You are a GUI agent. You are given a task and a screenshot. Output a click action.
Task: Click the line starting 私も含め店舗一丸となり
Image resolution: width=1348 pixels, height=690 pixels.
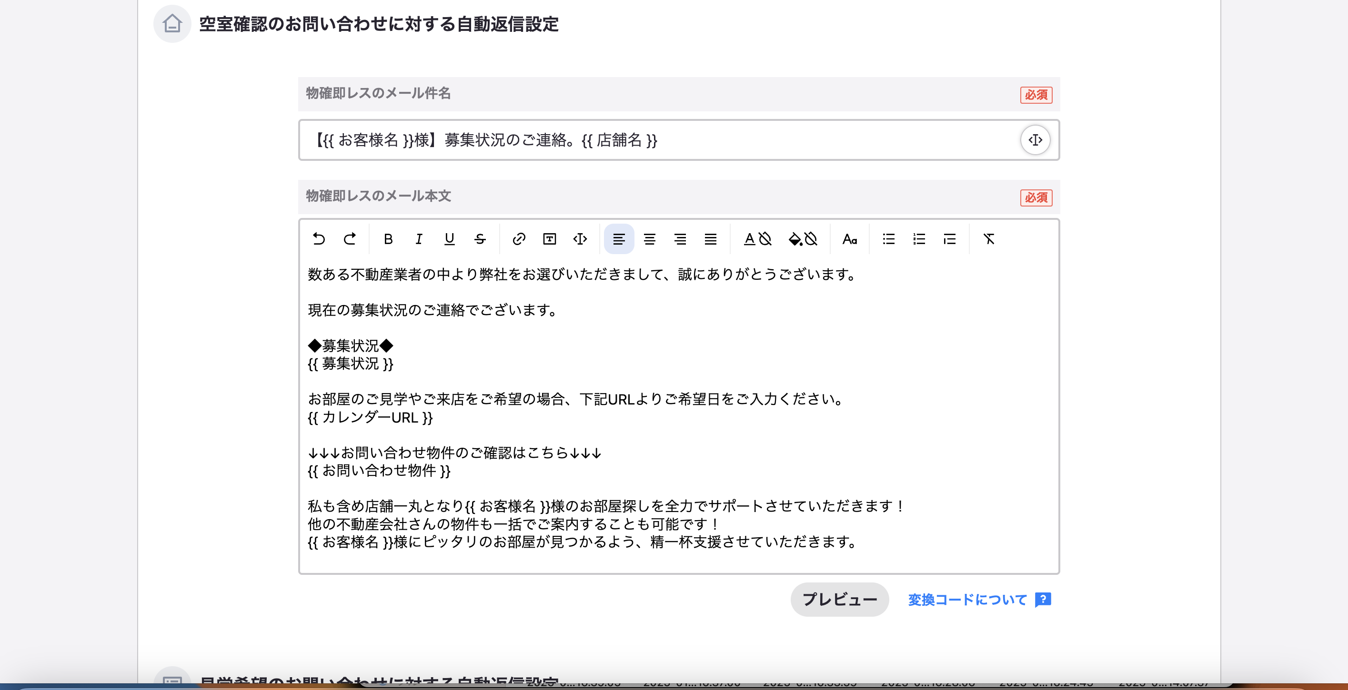point(606,506)
